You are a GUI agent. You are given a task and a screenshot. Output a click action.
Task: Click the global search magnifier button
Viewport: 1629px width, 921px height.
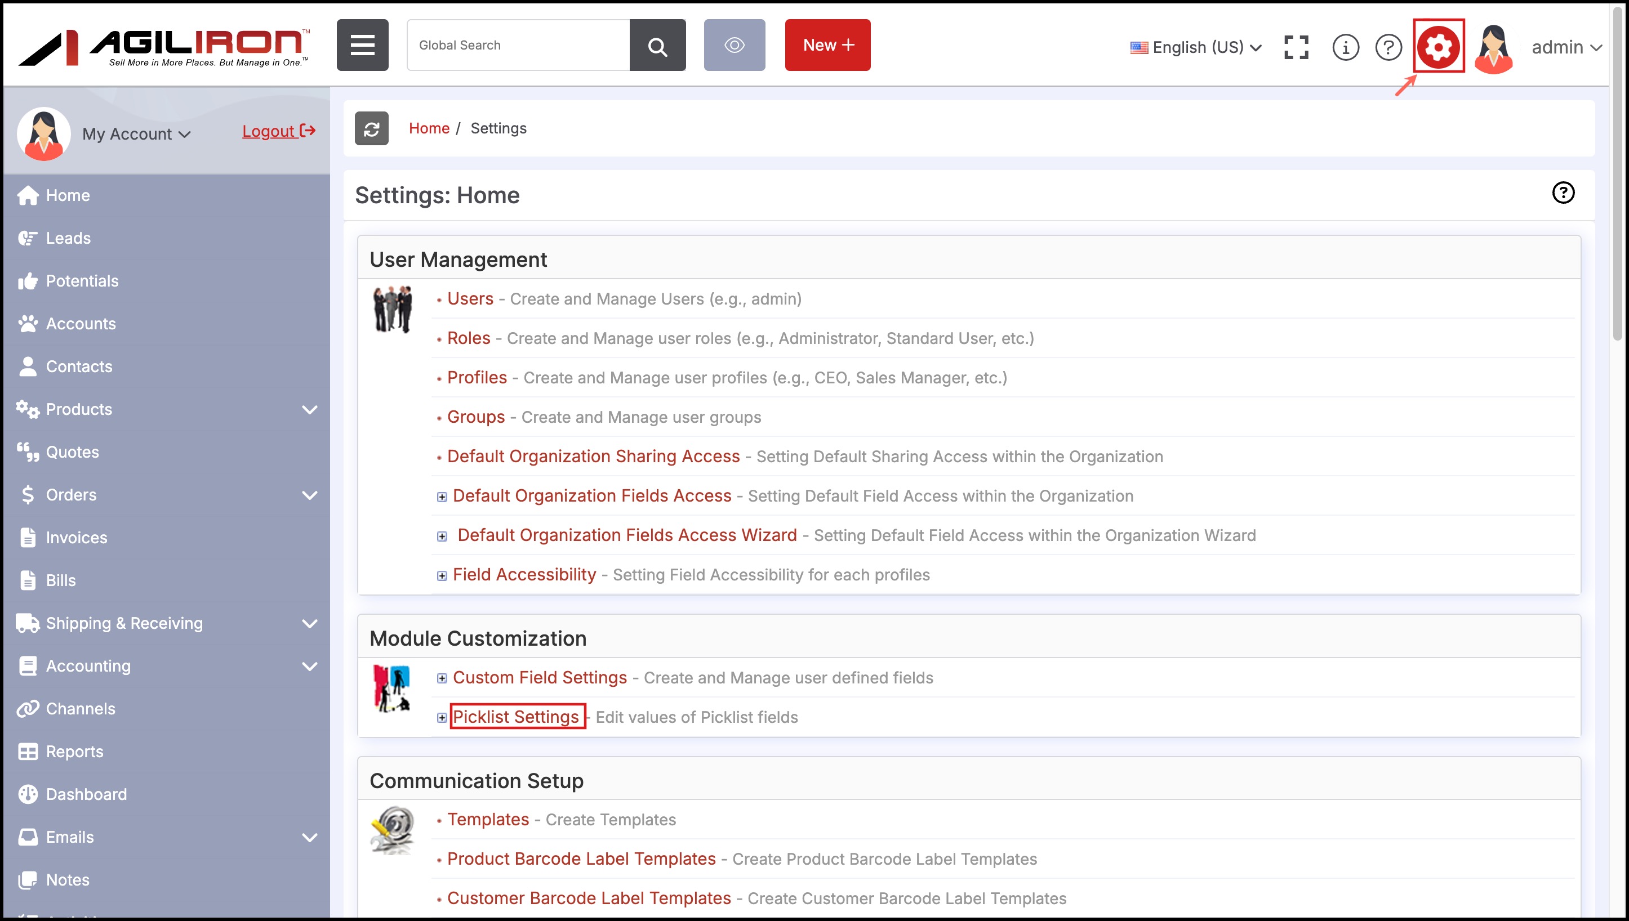coord(657,46)
